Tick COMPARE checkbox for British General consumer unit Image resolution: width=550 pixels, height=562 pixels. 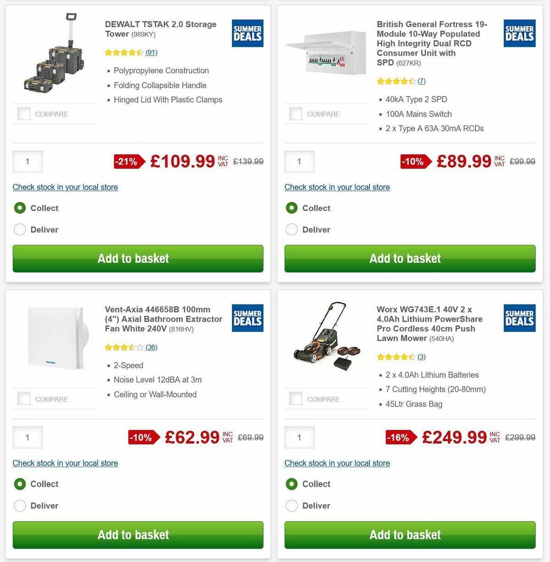(296, 113)
